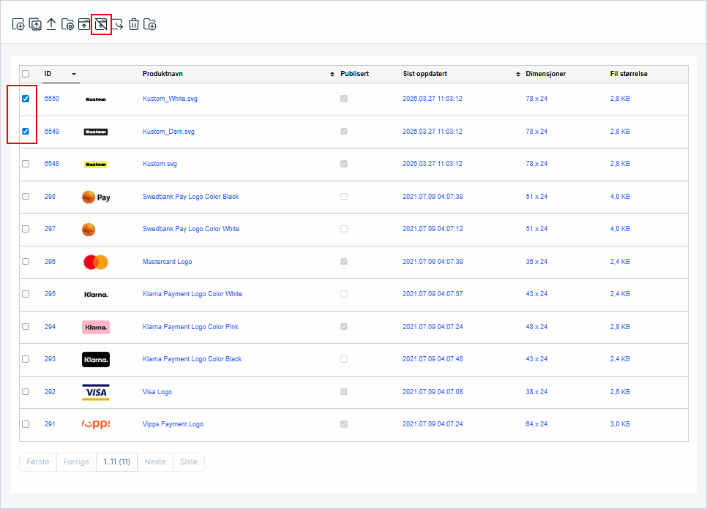This screenshot has width=707, height=509.
Task: Sort by the Publisert column
Action: (x=355, y=74)
